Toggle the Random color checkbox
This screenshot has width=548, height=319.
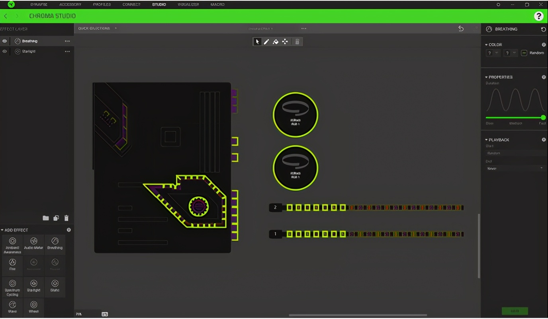[524, 53]
